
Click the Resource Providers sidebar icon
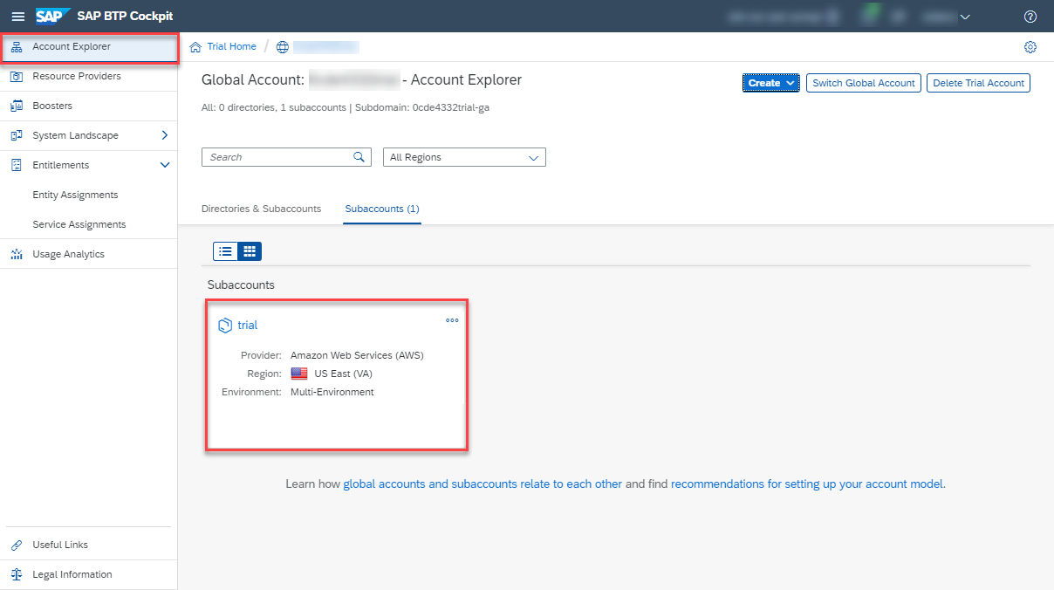(x=17, y=76)
